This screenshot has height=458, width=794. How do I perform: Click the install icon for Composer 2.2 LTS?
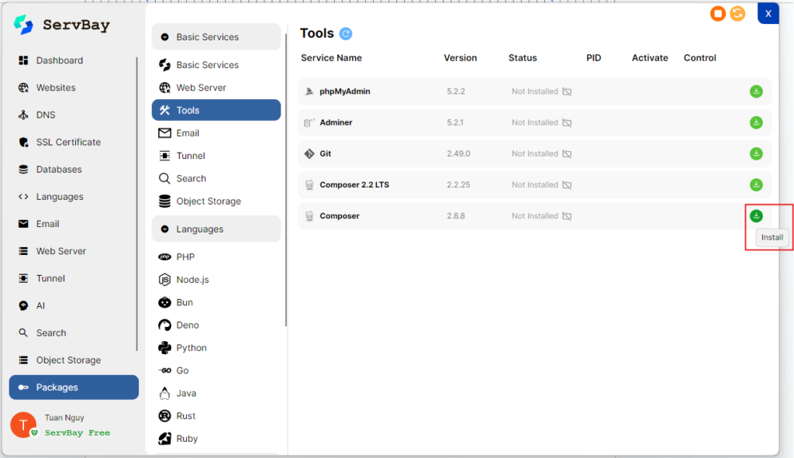click(x=756, y=184)
